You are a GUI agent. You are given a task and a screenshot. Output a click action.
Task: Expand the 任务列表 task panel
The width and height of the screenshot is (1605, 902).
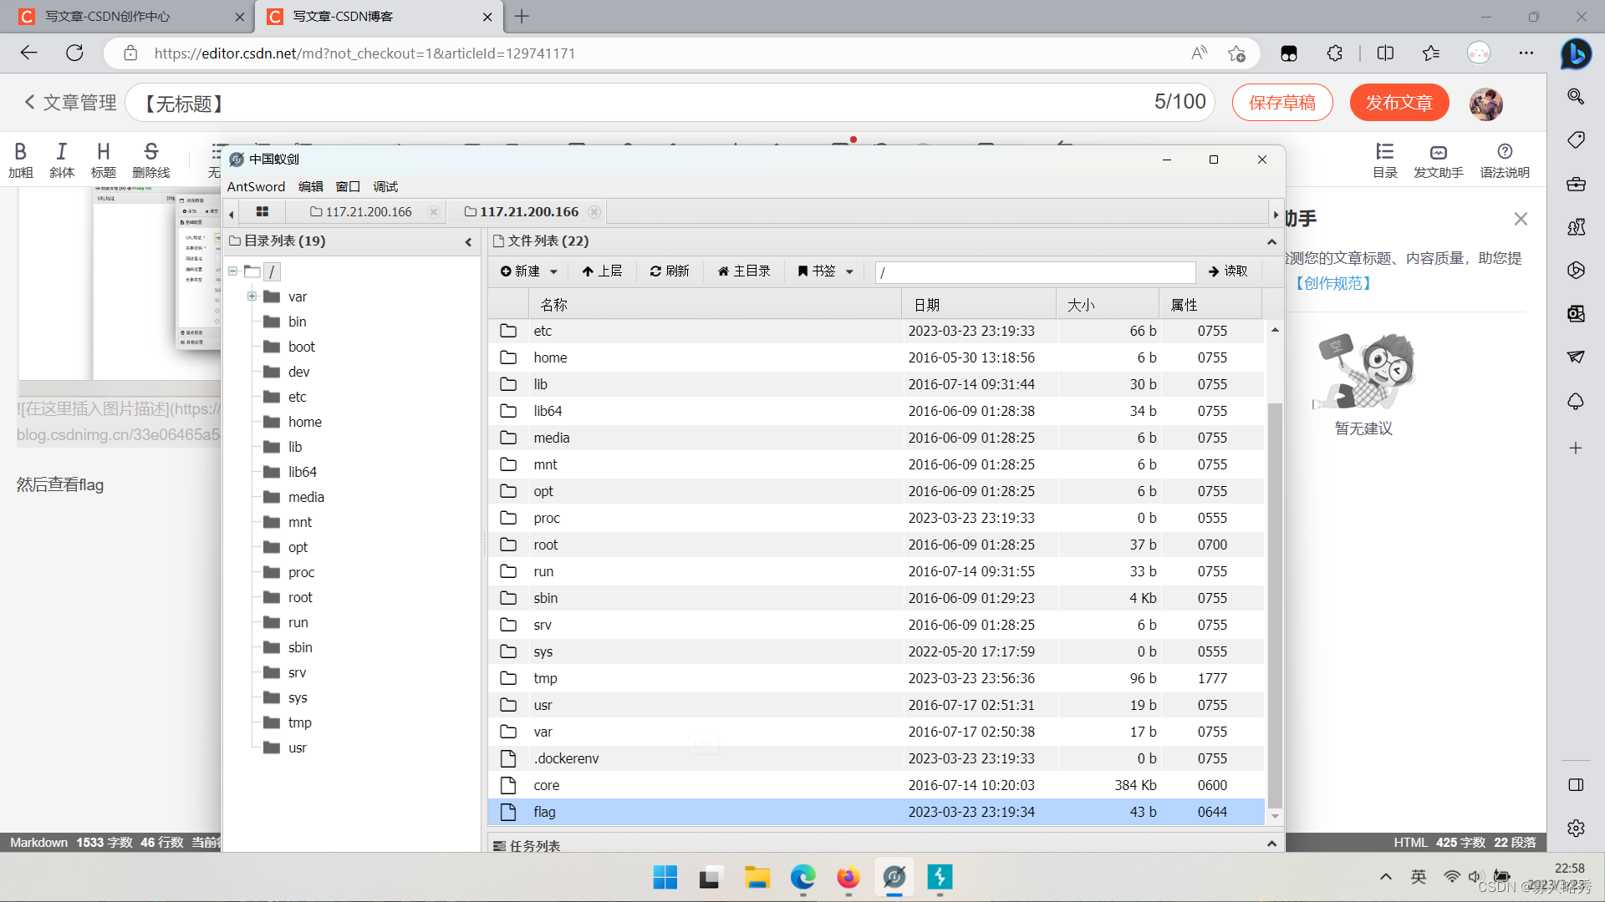pos(1271,844)
